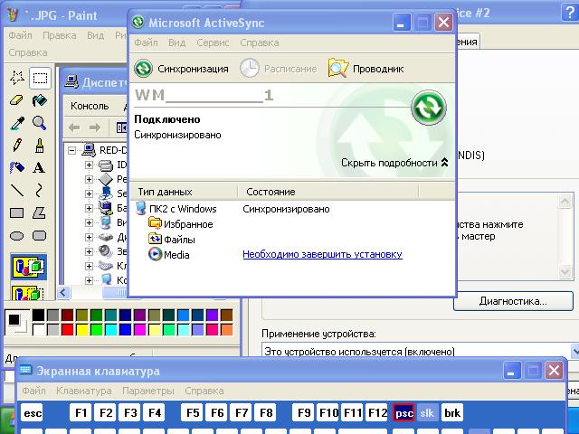Select the Polygon tool in Paint
The height and width of the screenshot is (434, 579).
40,212
